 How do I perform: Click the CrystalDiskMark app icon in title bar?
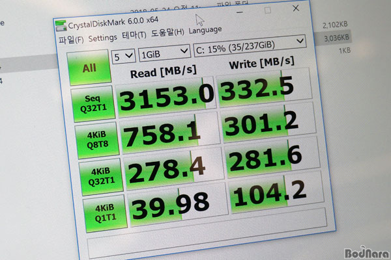coord(61,26)
